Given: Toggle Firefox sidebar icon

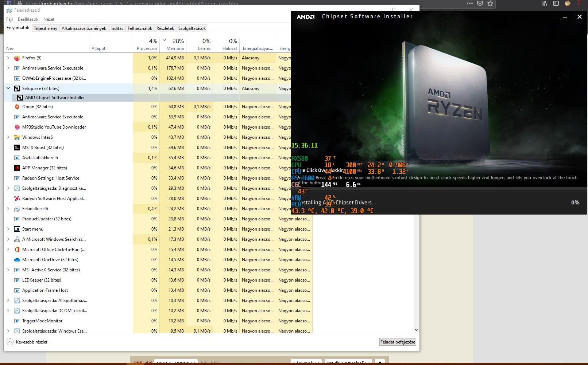Looking at the screenshot, I should pyautogui.click(x=556, y=3).
